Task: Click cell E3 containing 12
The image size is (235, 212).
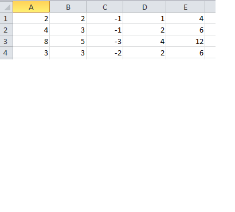Action: [x=186, y=41]
